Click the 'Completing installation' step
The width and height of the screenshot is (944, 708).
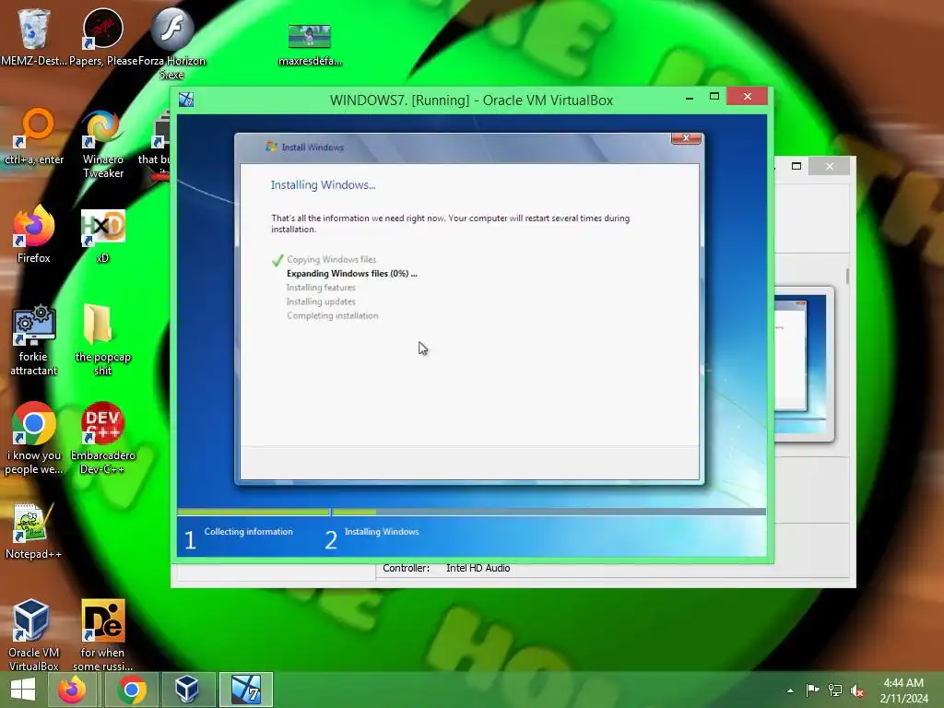click(332, 315)
